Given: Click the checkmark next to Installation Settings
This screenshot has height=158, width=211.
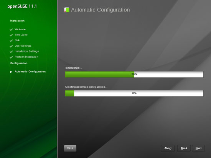Looking at the screenshot, I should pyautogui.click(x=11, y=52).
